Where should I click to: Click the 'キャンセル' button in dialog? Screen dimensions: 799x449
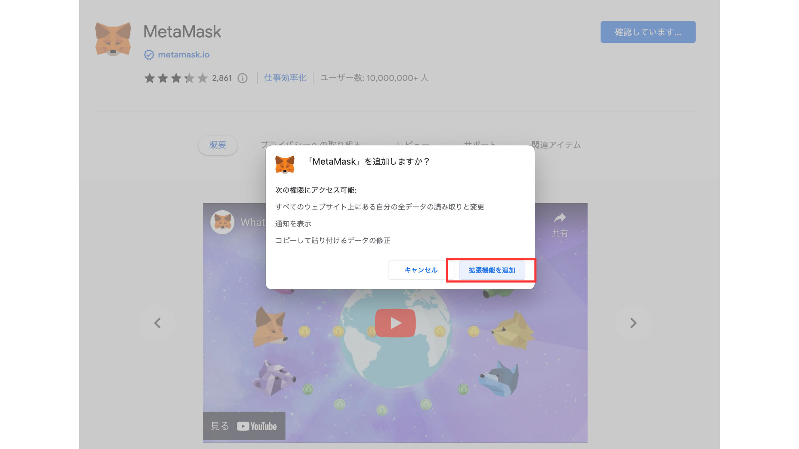(421, 270)
